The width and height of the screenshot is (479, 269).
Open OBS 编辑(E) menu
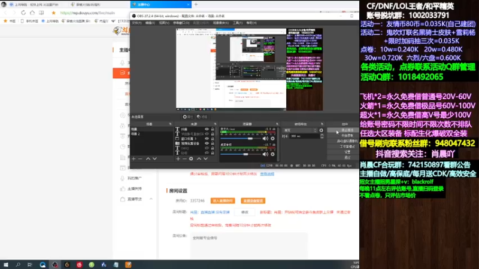[150, 23]
